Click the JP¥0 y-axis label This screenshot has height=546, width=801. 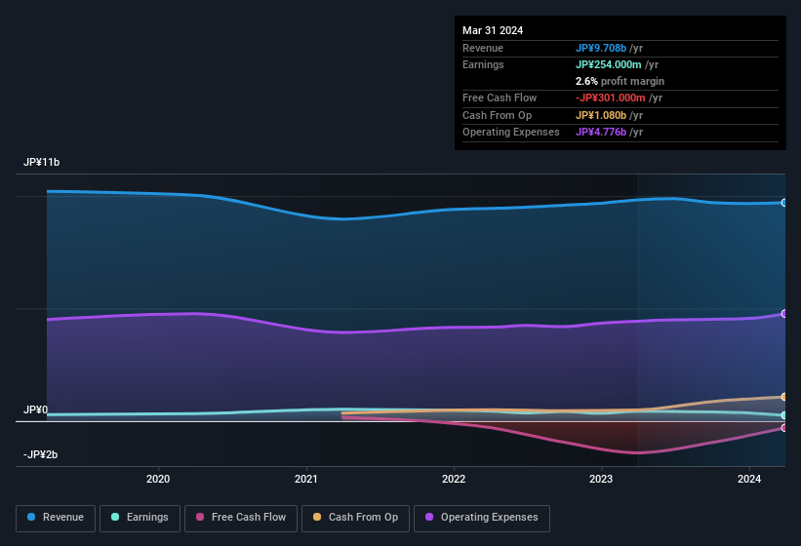click(x=35, y=409)
